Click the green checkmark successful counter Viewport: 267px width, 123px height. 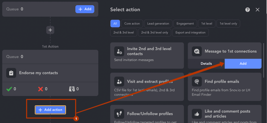coord(11,89)
